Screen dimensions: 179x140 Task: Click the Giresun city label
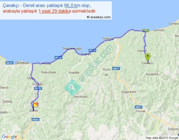coord(22,63)
